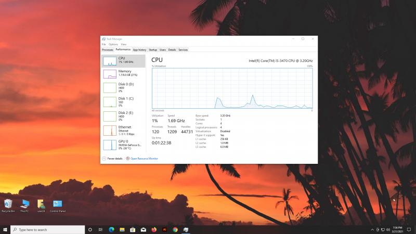Show hidden system tray icons

click(x=373, y=229)
